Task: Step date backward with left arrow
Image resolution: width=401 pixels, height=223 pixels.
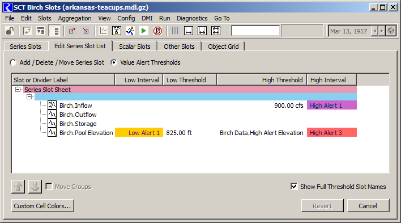Action: (x=374, y=31)
